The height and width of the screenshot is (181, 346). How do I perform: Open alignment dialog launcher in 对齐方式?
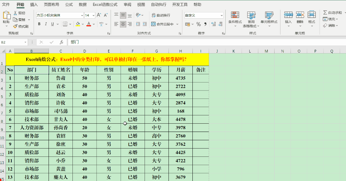[180, 34]
